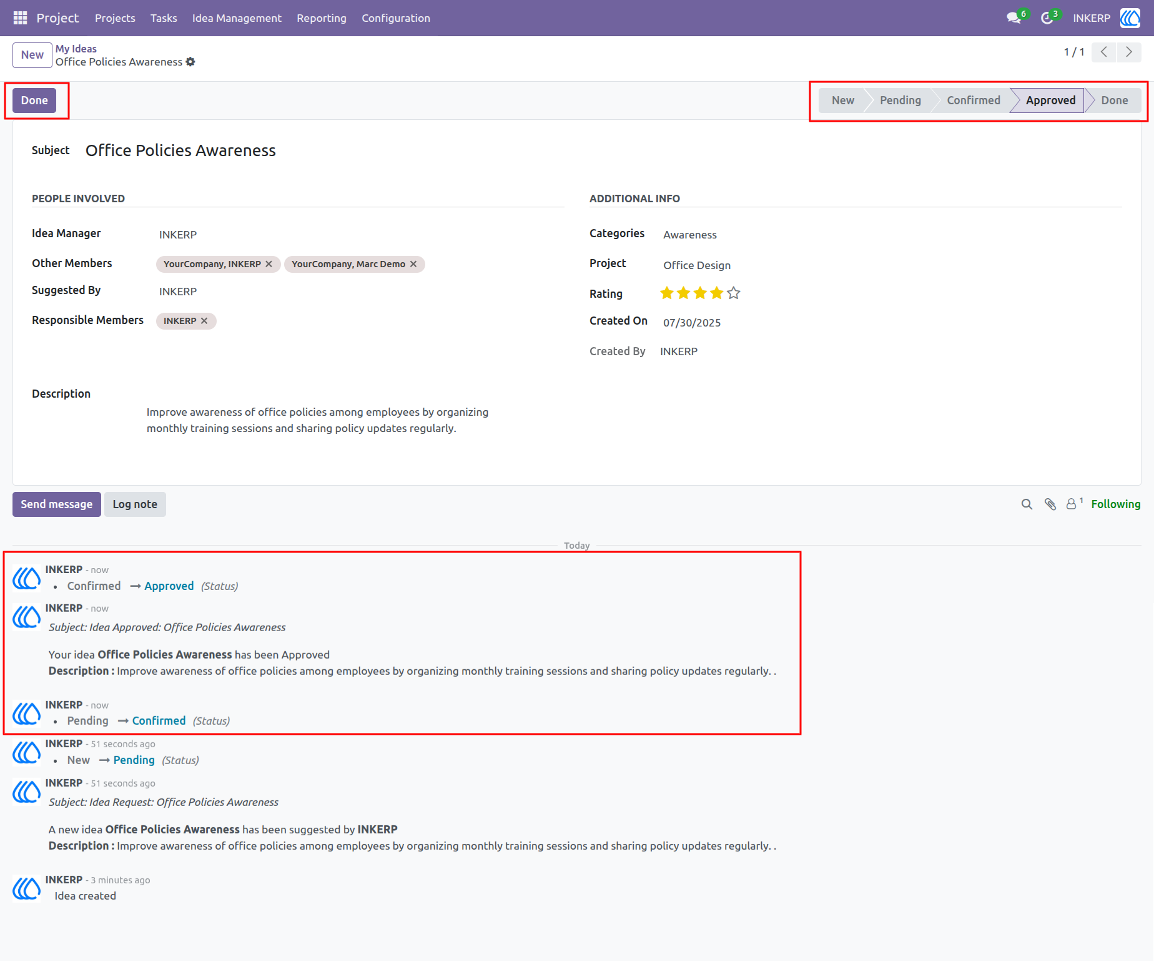Select Approved stage in status bar
The width and height of the screenshot is (1154, 962).
1050,101
